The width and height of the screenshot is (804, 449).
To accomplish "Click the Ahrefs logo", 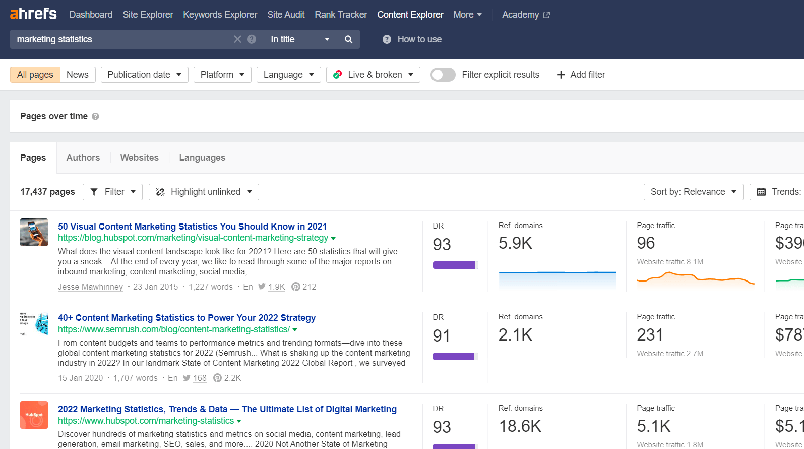I will click(x=33, y=14).
